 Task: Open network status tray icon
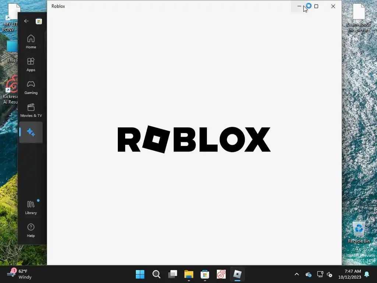click(320, 274)
